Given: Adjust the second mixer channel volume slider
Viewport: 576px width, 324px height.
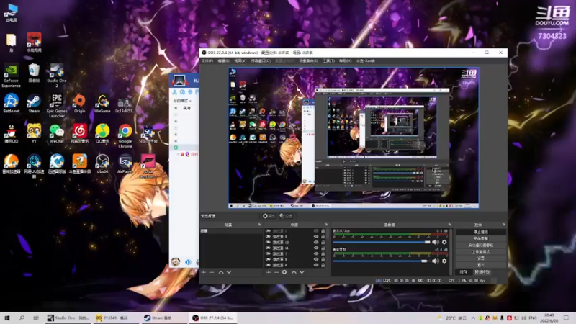Looking at the screenshot, I should click(x=382, y=261).
